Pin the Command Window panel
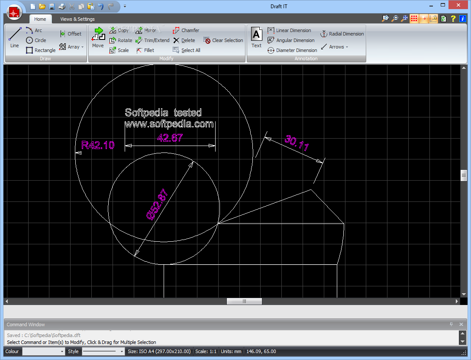 [x=451, y=324]
